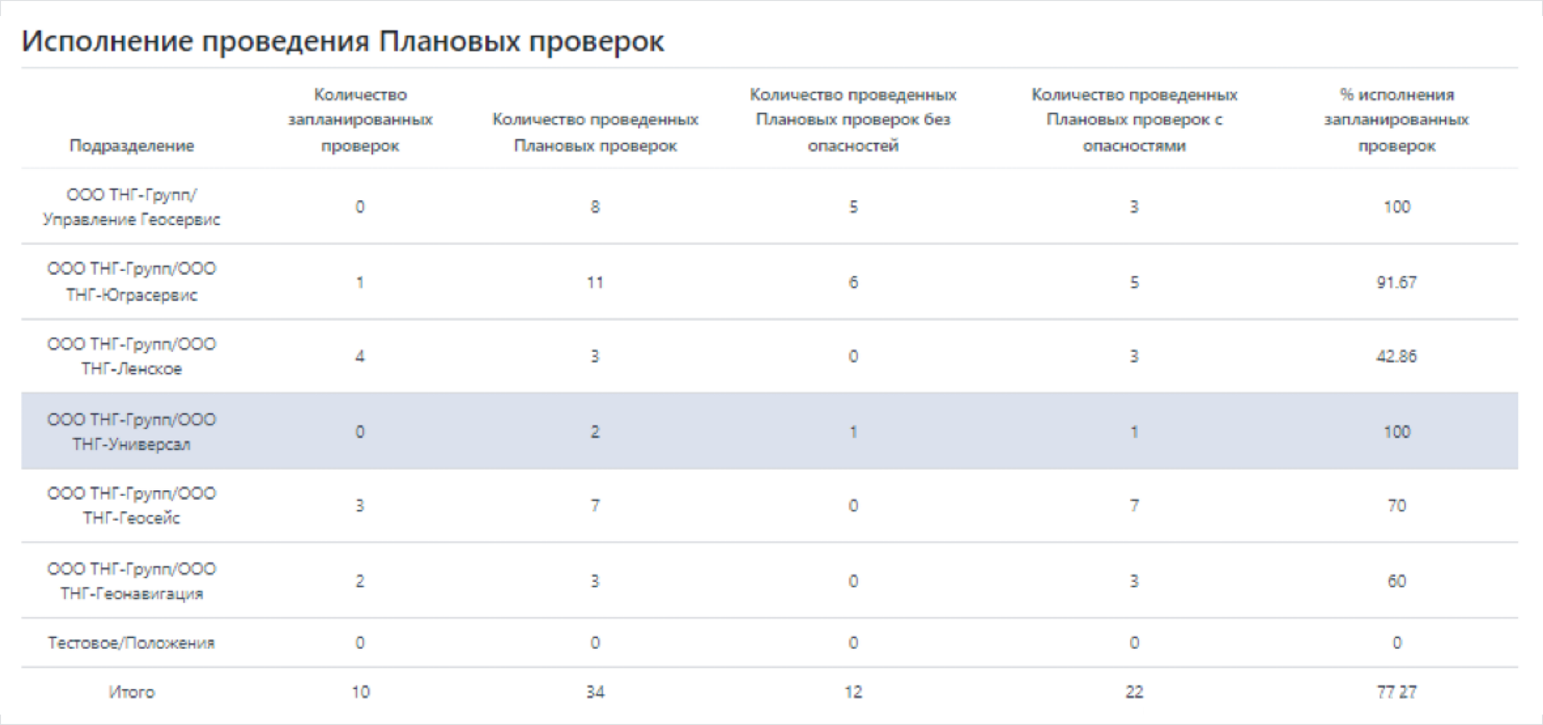Click total with hazards value 22
The image size is (1543, 725).
1134,692
